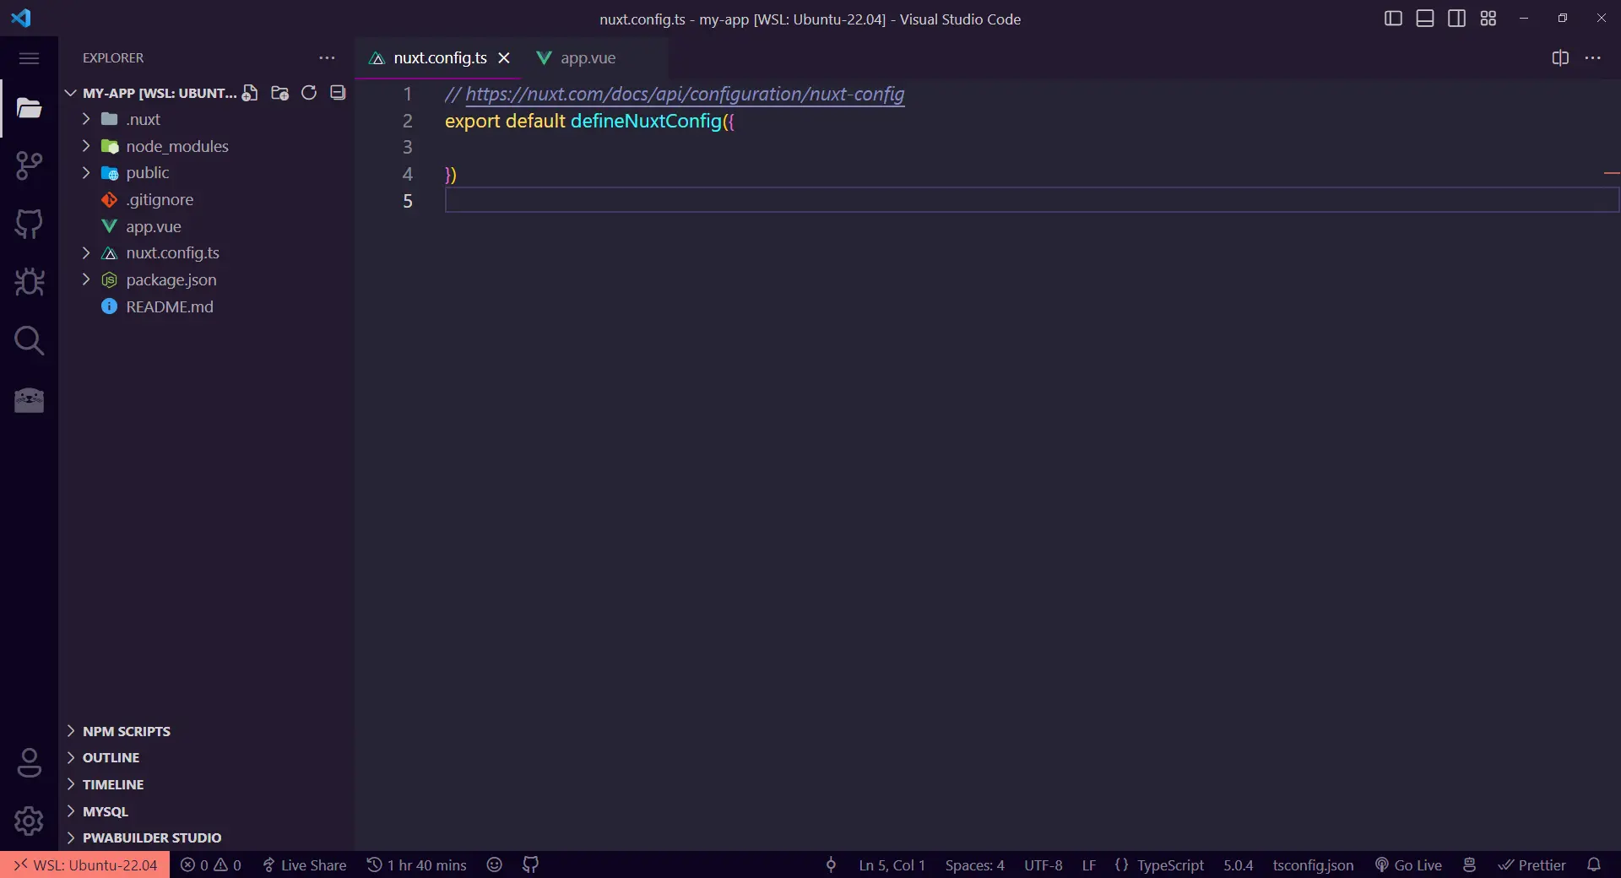
Task: Open the Search view
Action: coord(29,340)
